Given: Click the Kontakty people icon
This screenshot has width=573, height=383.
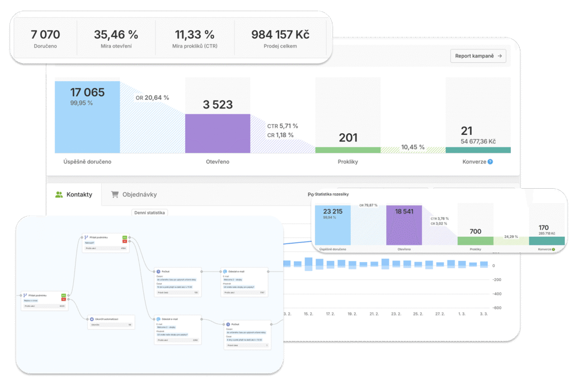Looking at the screenshot, I should point(59,195).
